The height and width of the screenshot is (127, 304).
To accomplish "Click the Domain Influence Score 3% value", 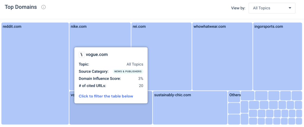I will coord(141,78).
